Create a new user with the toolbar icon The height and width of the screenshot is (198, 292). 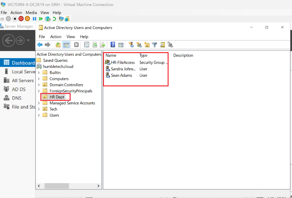[131, 45]
